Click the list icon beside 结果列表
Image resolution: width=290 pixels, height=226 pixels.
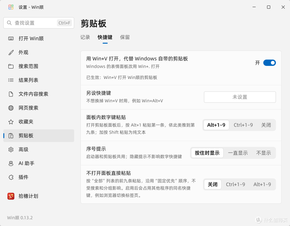pyautogui.click(x=11, y=80)
